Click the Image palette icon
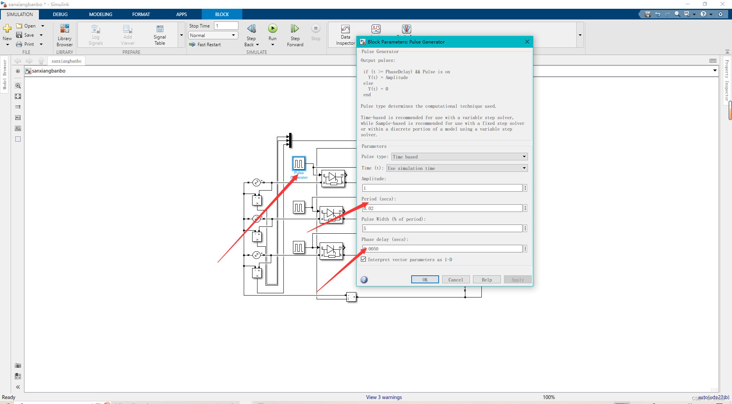This screenshot has width=732, height=404. [x=18, y=128]
